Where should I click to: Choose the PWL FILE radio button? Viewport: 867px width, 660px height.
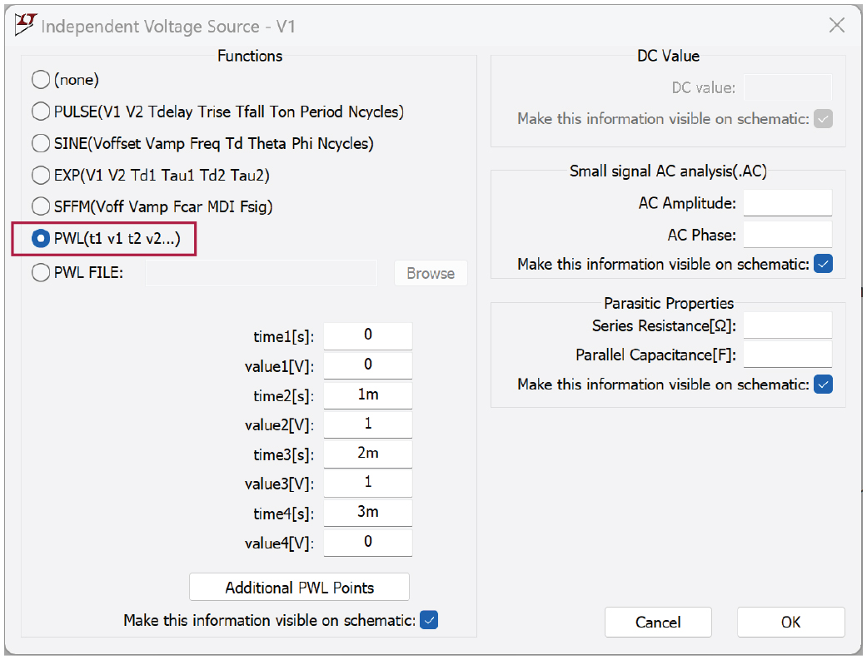[41, 273]
